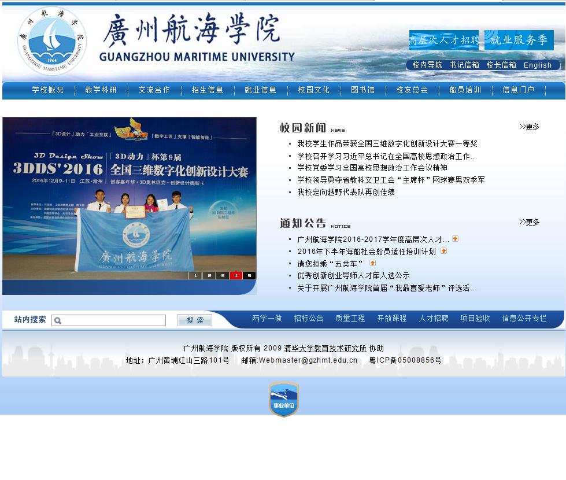This screenshot has width=566, height=480.
Task: Click the 粤ICP备05008856号 footer text
Action: (405, 360)
